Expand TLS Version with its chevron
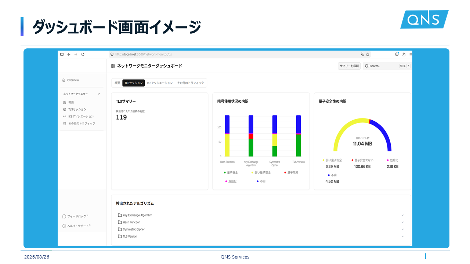Screen dimensions: 470x264 click(x=402, y=236)
